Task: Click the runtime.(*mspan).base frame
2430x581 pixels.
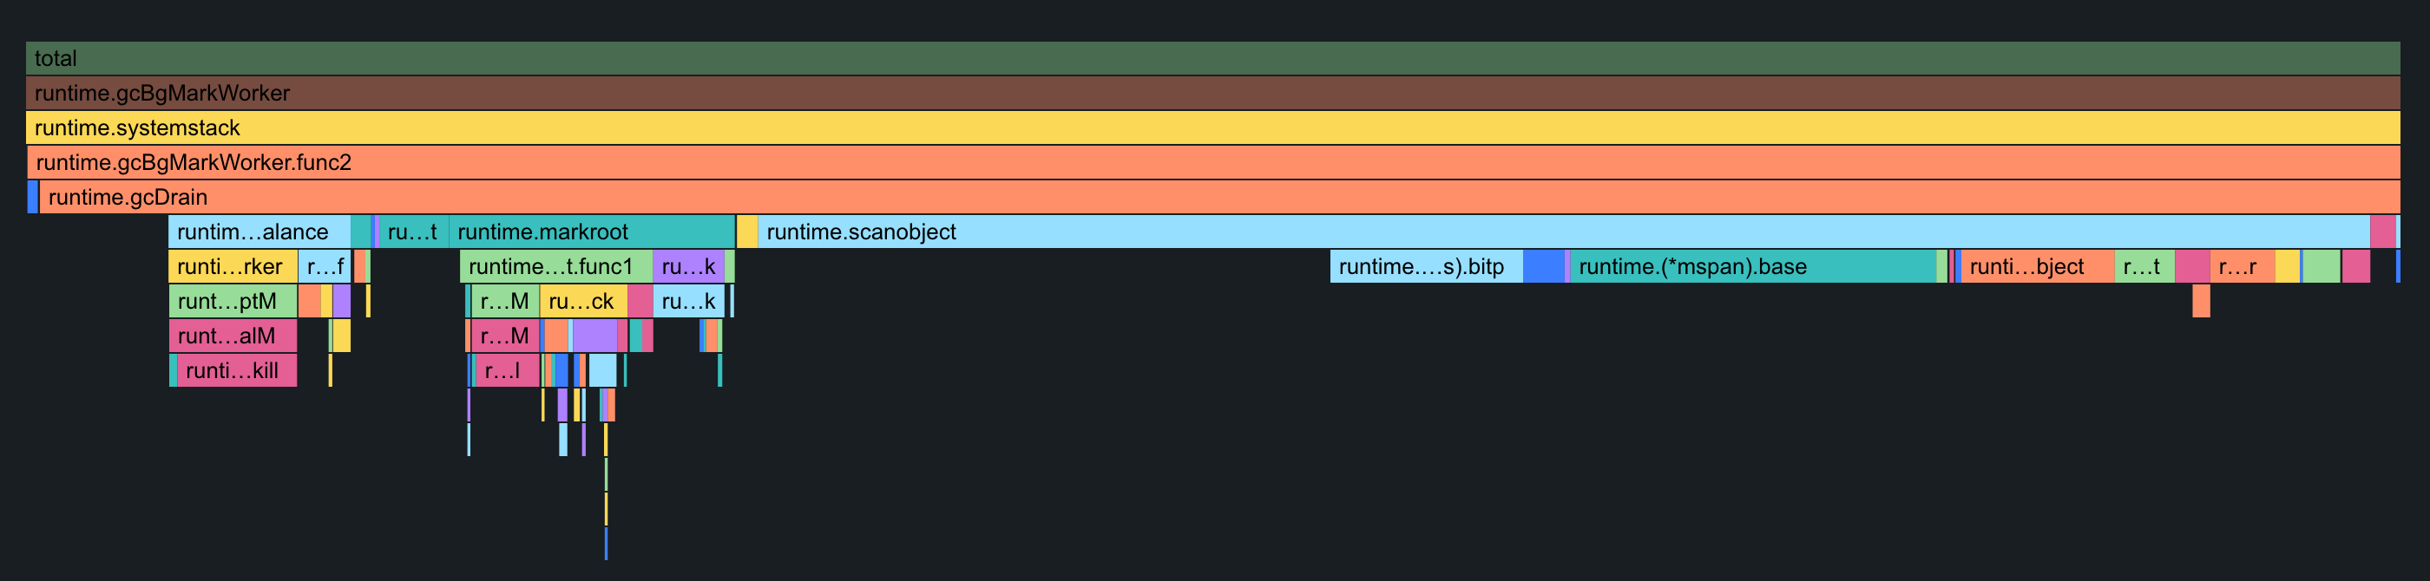Action: (1751, 267)
